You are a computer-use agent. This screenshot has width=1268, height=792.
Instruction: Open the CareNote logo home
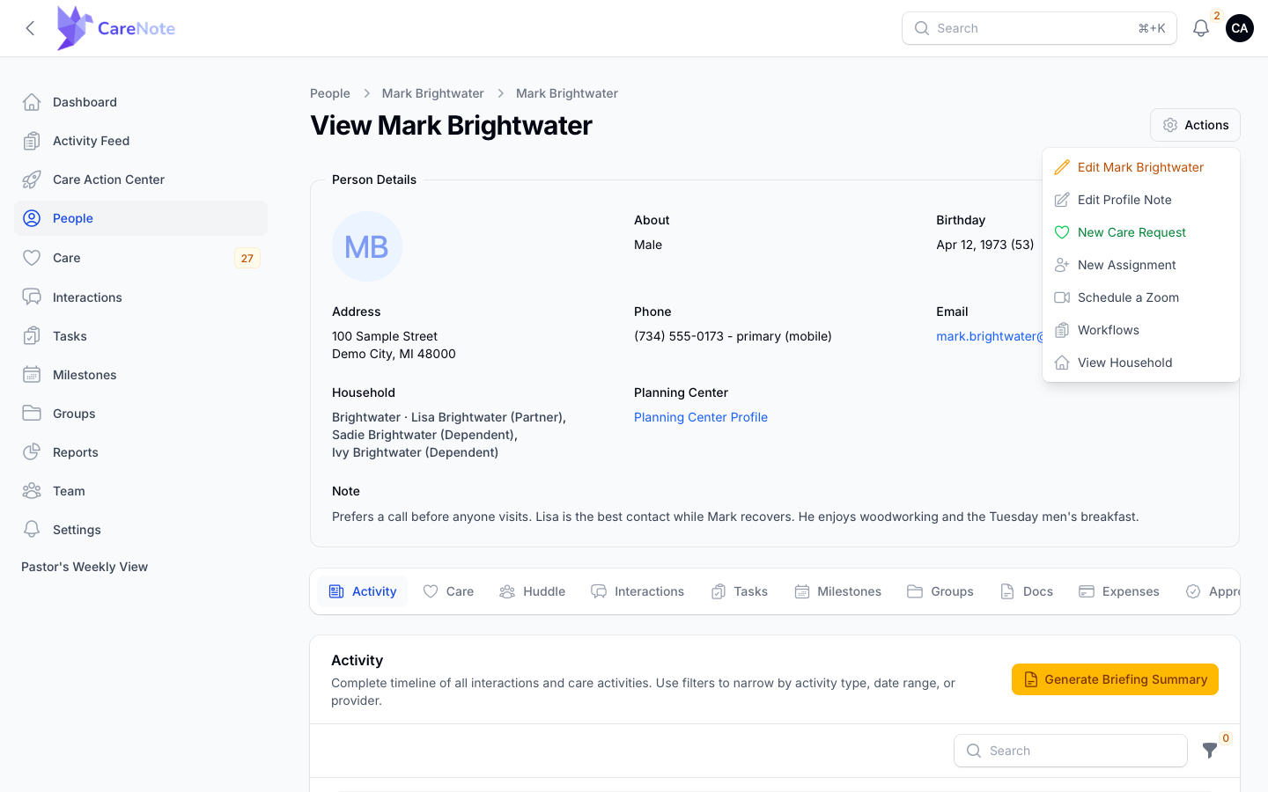tap(116, 28)
